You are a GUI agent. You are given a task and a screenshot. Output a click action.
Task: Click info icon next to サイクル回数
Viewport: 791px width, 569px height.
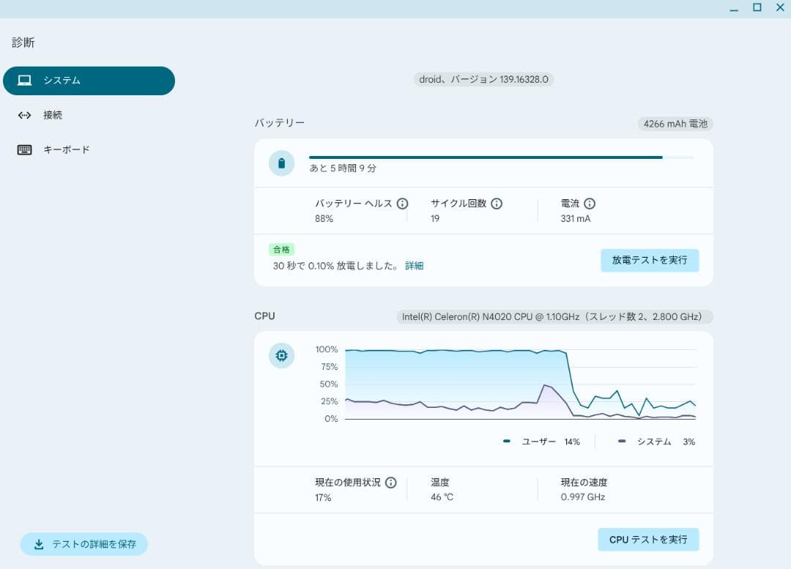(x=497, y=204)
